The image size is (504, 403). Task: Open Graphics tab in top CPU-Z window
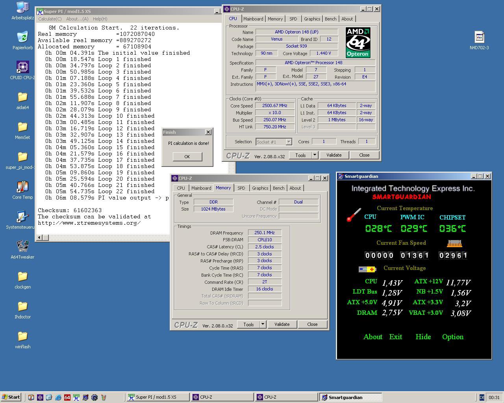(312, 19)
